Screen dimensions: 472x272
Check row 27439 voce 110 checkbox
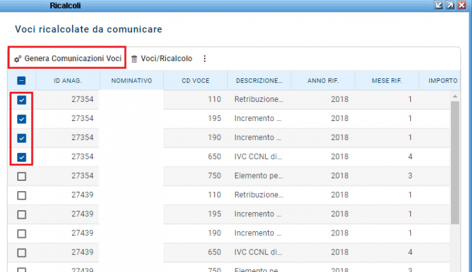point(21,195)
